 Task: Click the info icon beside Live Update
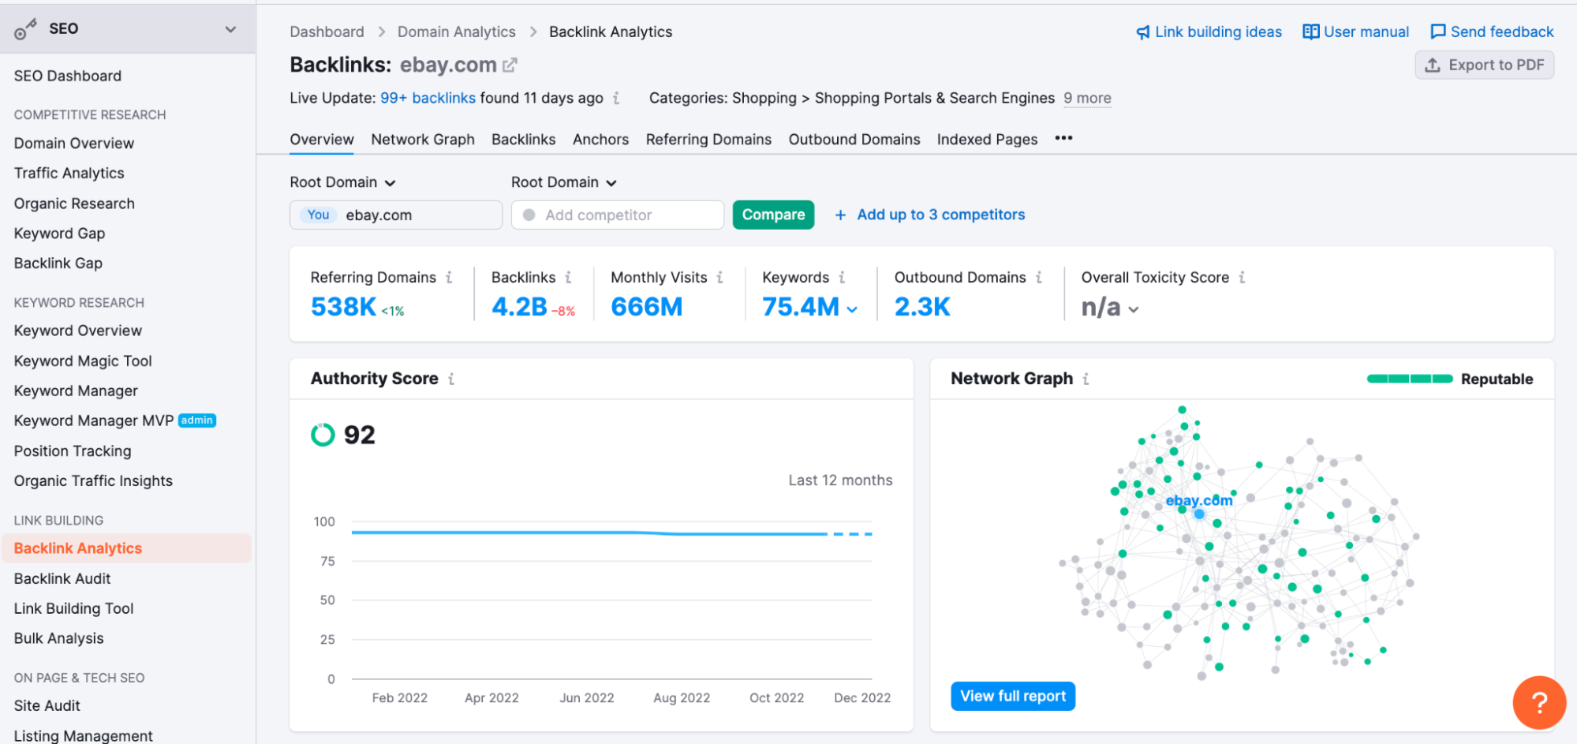(617, 98)
